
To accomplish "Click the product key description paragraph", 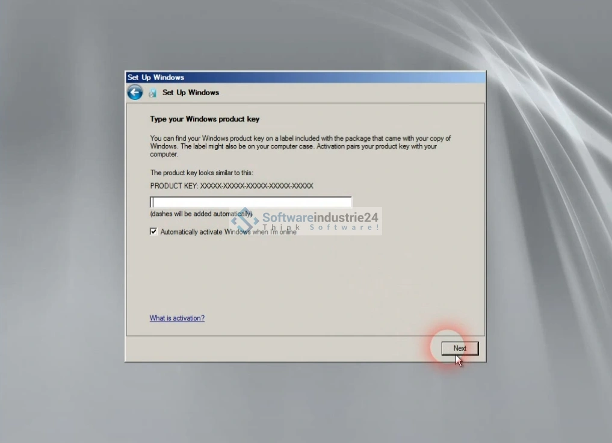I will [300, 146].
